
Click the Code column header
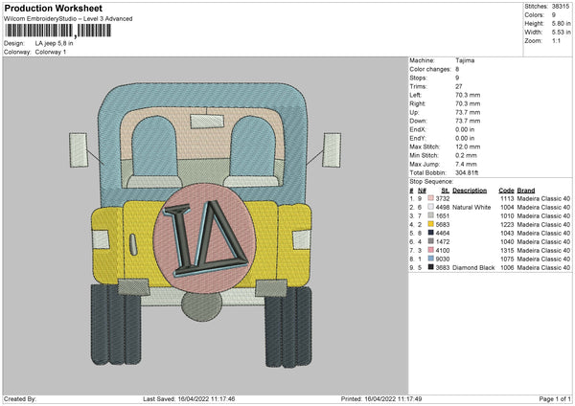click(x=507, y=190)
